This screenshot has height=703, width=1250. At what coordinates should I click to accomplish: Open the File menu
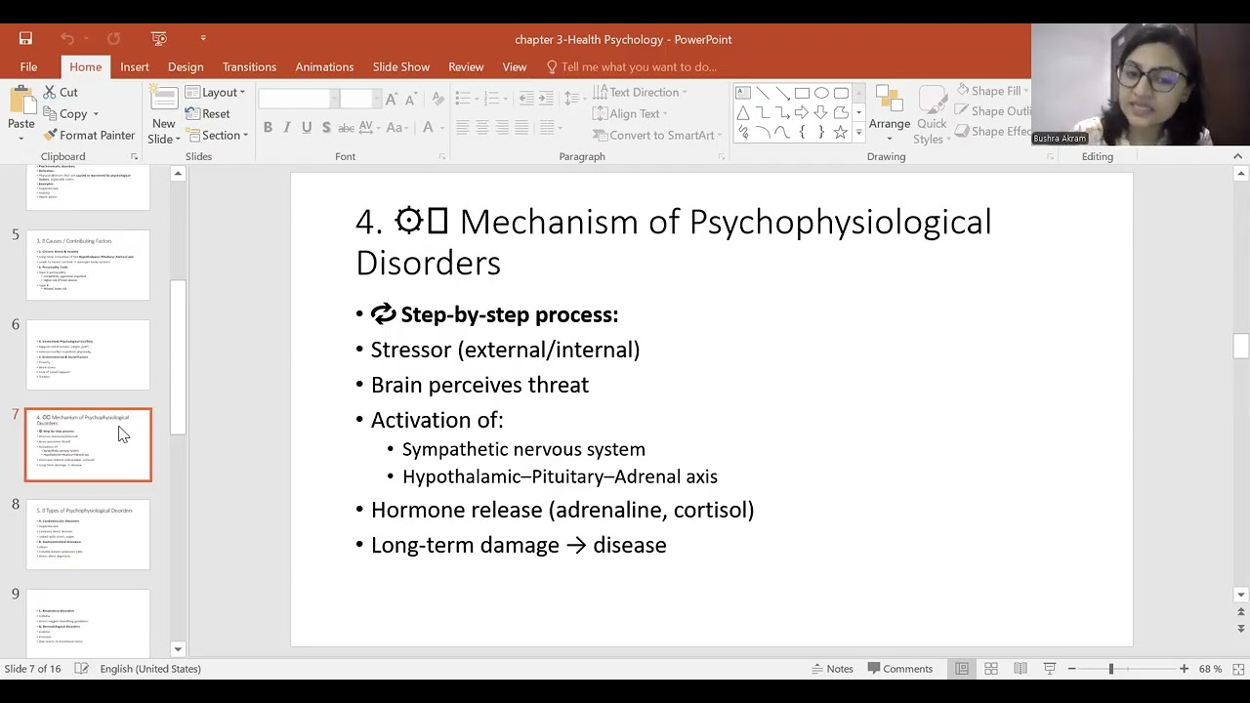coord(28,66)
